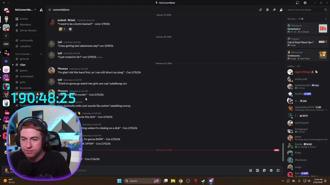
Task: Select jenny in member list
Action: pyautogui.click(x=307, y=138)
